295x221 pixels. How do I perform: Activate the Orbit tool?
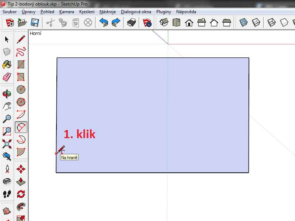(7, 94)
